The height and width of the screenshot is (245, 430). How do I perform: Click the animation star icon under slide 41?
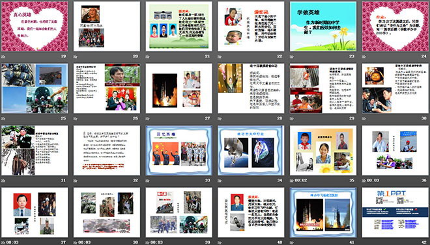291,242
